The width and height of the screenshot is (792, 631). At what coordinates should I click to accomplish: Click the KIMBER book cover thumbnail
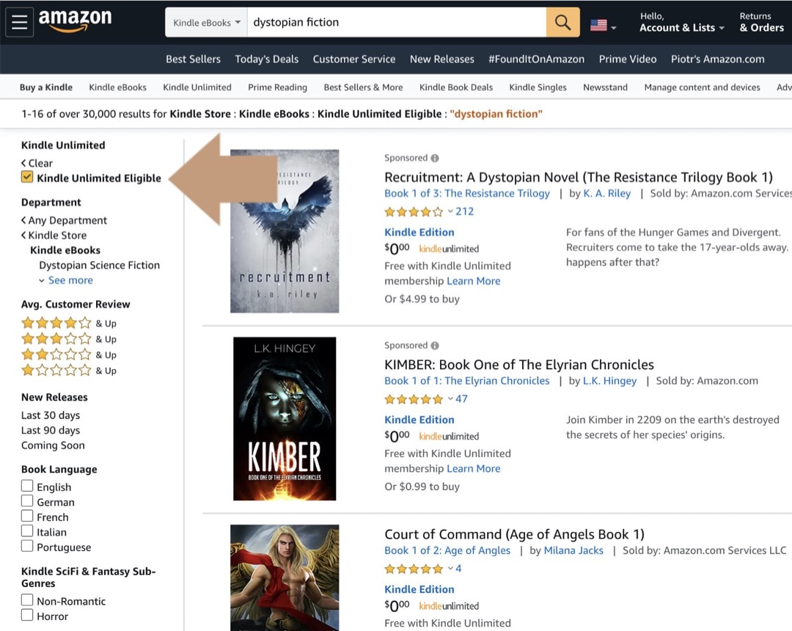coord(285,418)
